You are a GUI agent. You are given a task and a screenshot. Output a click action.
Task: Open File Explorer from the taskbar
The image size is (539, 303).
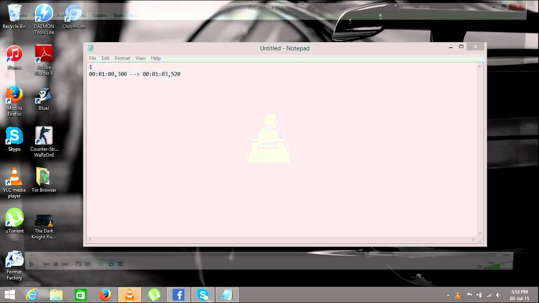coord(56,295)
